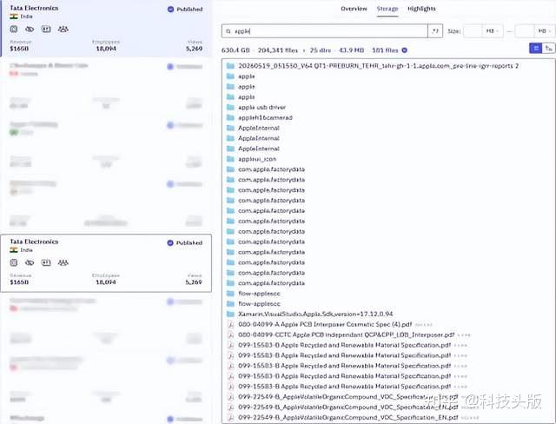Click the '25 dirs' count
The height and width of the screenshot is (424, 556).
click(321, 50)
